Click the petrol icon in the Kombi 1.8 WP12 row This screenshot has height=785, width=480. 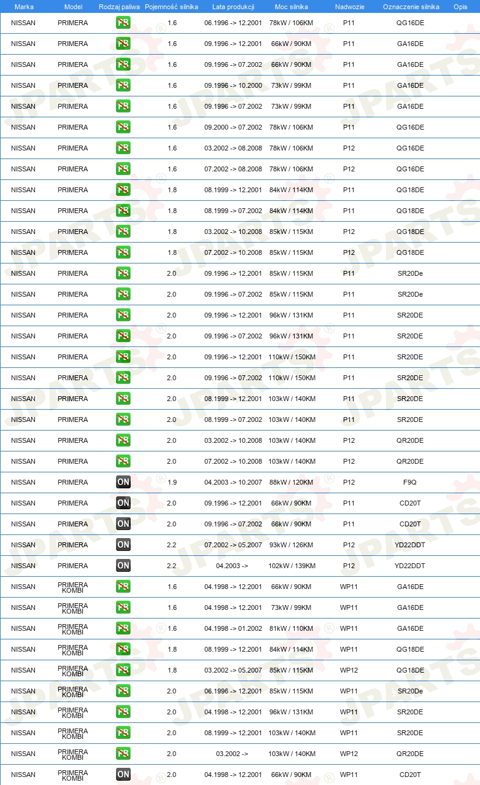tap(123, 670)
